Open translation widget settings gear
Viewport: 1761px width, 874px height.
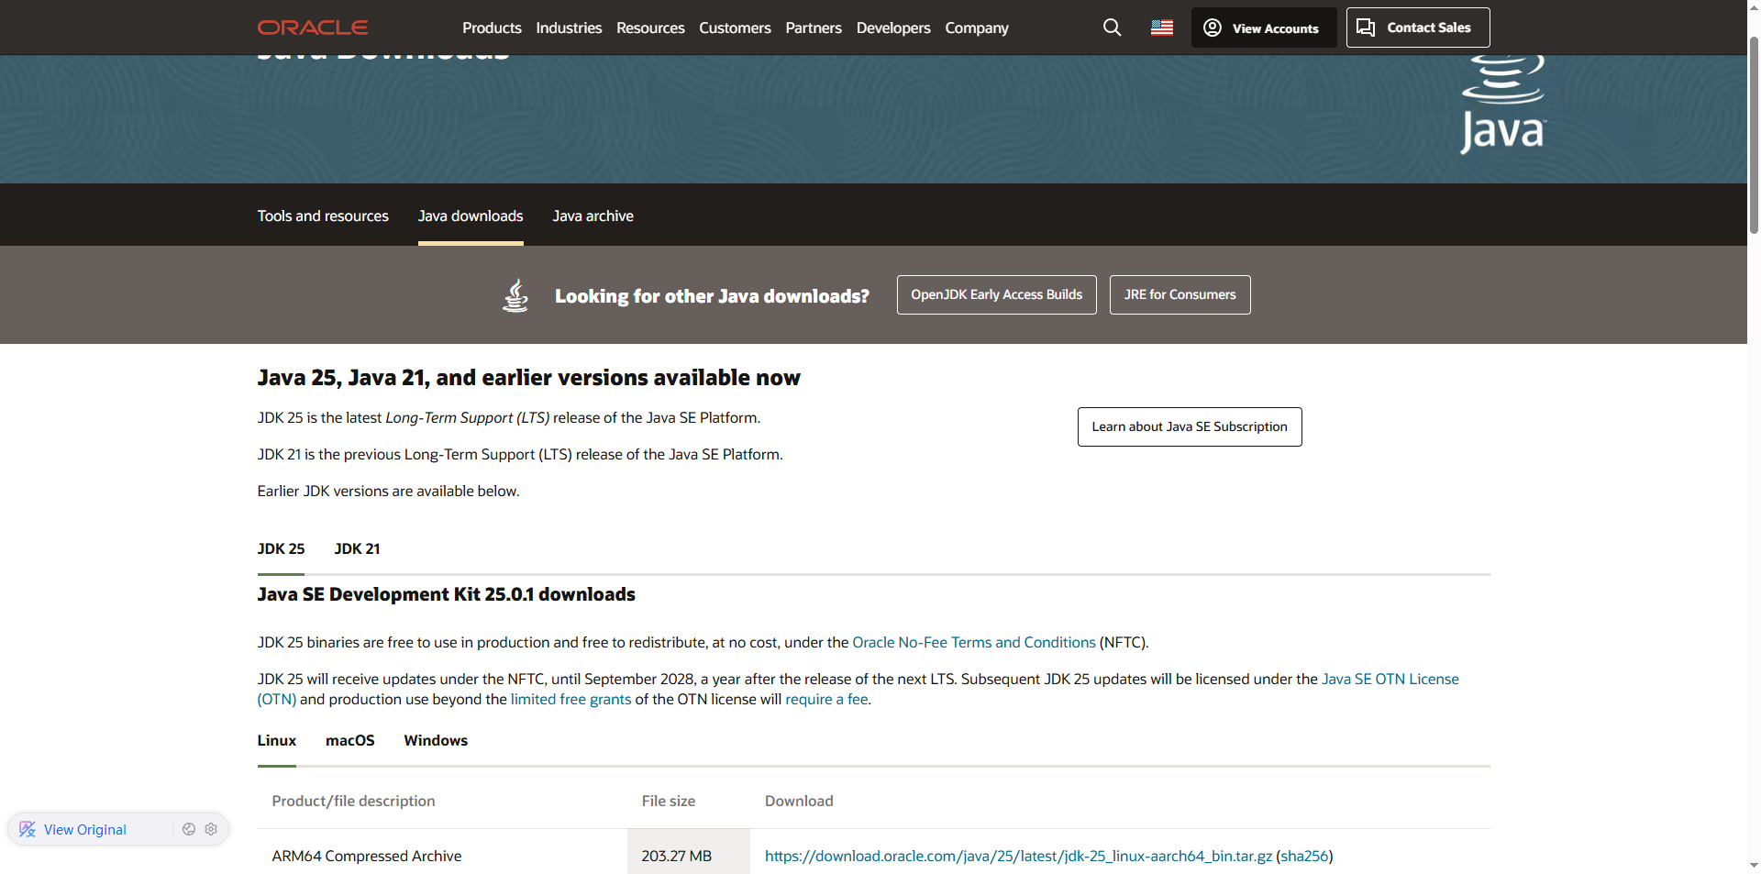(211, 829)
